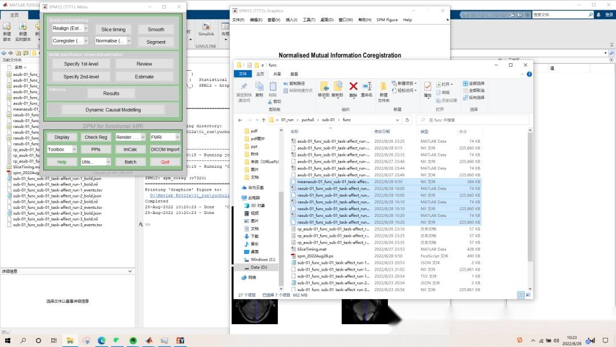Switch to details view icon in Explorer
Viewport: 616px width, 347px height.
click(x=521, y=295)
